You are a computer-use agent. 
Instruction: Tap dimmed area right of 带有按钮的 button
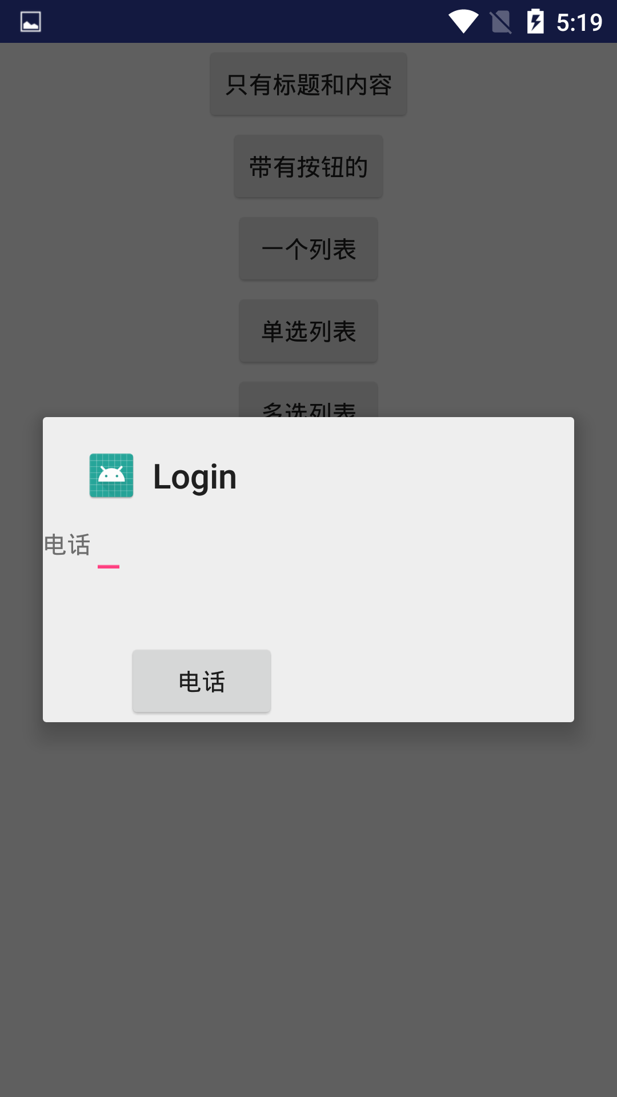(497, 167)
